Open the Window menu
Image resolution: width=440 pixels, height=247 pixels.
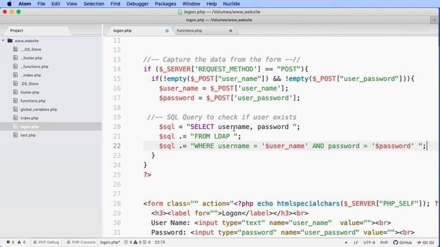tap(191, 4)
